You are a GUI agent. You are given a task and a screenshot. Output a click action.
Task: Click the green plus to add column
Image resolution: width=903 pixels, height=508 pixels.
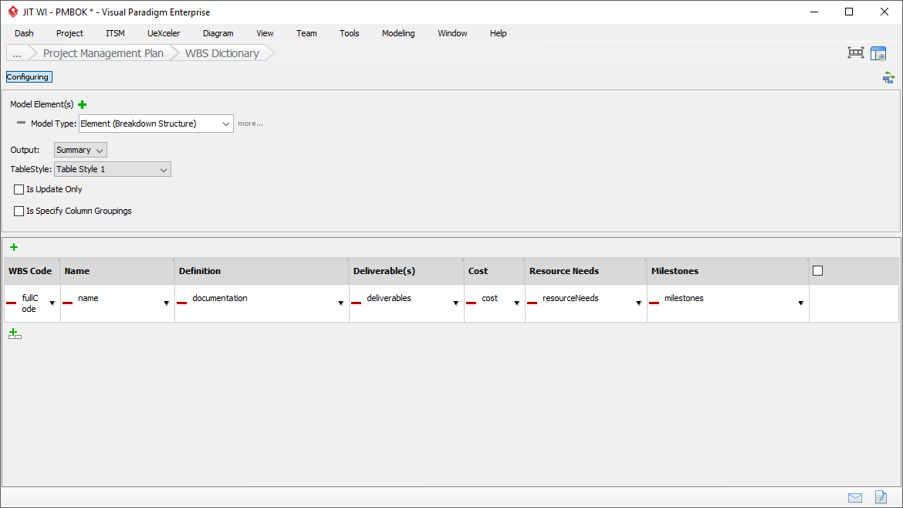tap(14, 247)
